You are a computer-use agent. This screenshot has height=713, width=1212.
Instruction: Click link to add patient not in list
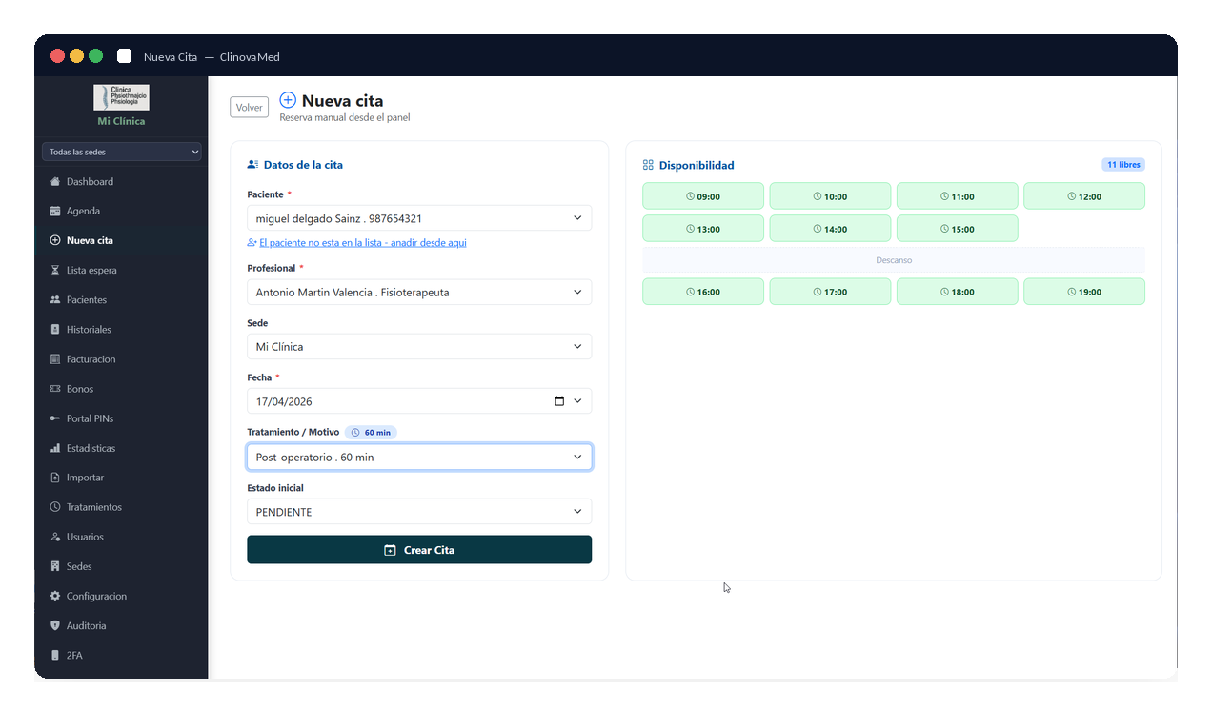[363, 243]
